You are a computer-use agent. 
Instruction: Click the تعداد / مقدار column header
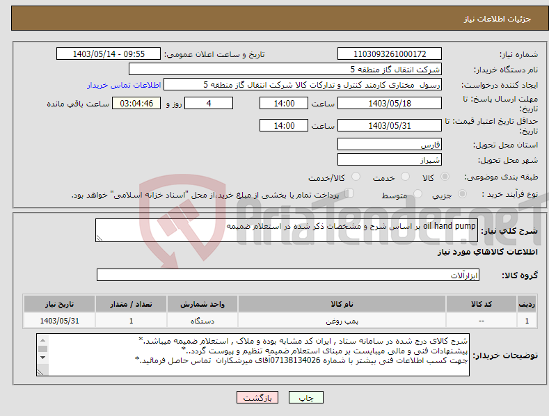[x=131, y=304]
